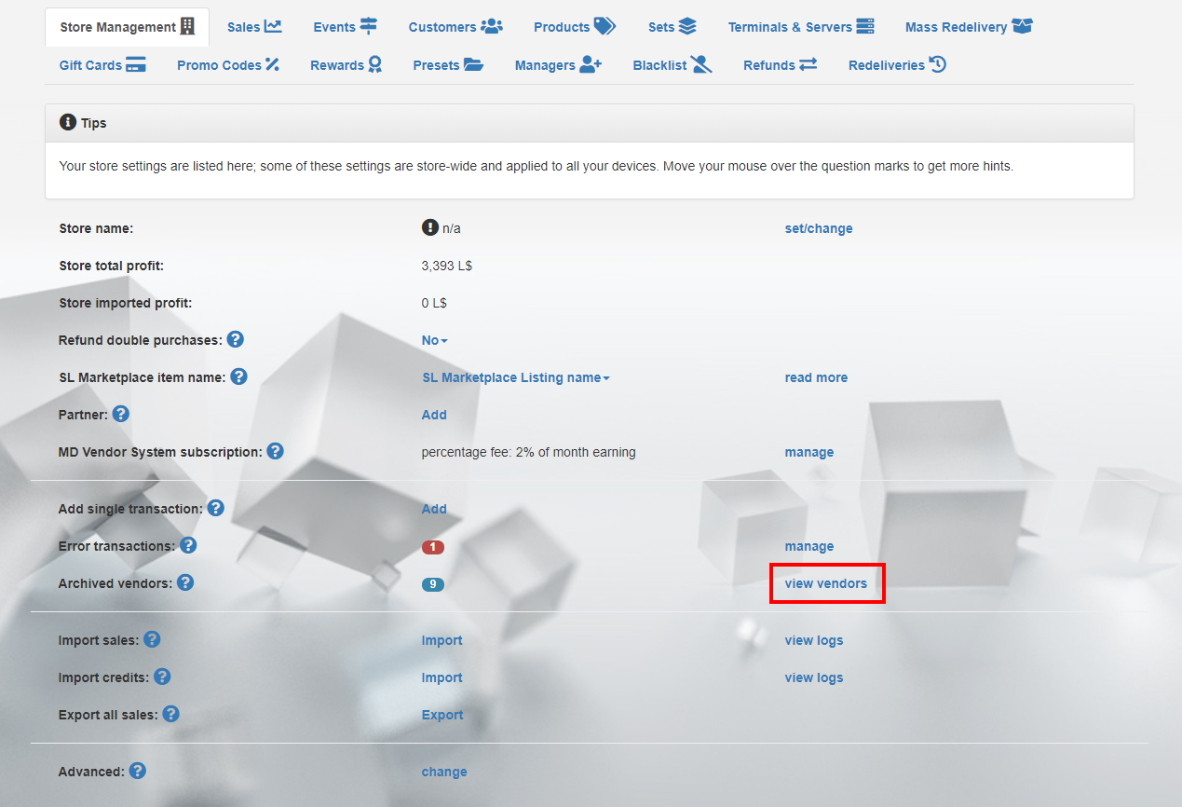This screenshot has width=1182, height=807.
Task: Open the Products tab
Action: tap(575, 27)
